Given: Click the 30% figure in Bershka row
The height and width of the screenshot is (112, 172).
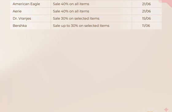Looking at the screenshot, I should (74, 26).
